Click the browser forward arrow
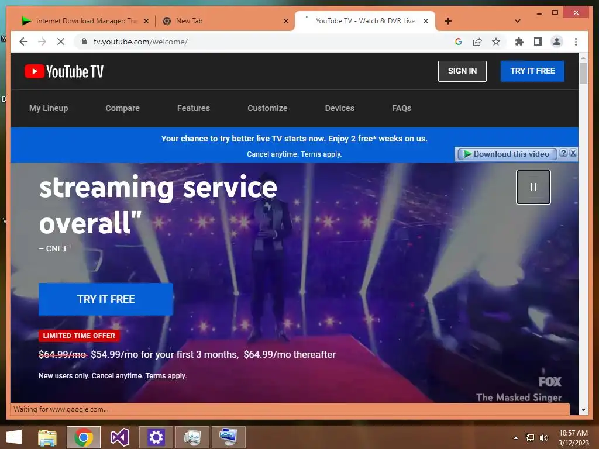The width and height of the screenshot is (599, 449). pos(42,42)
